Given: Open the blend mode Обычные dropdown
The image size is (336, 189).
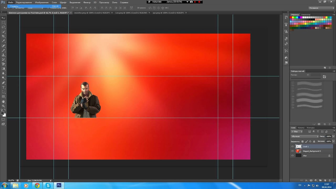Looking at the screenshot, I should 305,136.
